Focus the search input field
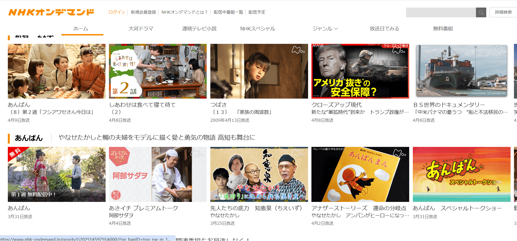Screen dimensions: 517x241 click(x=441, y=12)
